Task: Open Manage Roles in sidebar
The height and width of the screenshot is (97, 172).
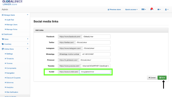Action: [11, 29]
